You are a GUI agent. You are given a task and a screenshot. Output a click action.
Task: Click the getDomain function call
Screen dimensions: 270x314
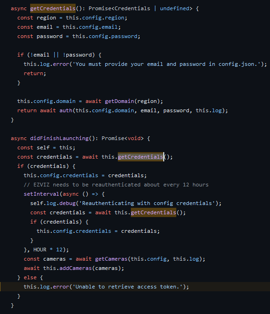coord(119,101)
